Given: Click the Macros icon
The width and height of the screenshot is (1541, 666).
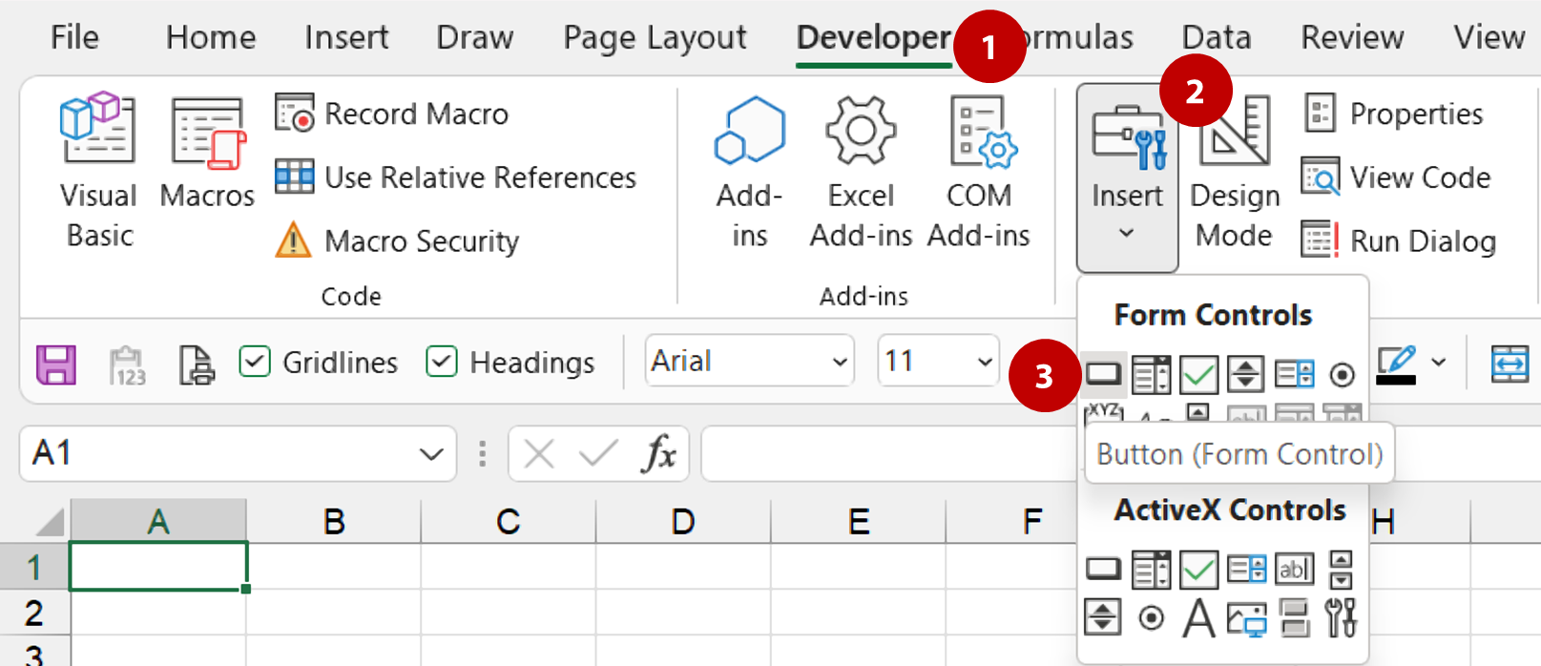Looking at the screenshot, I should (207, 153).
